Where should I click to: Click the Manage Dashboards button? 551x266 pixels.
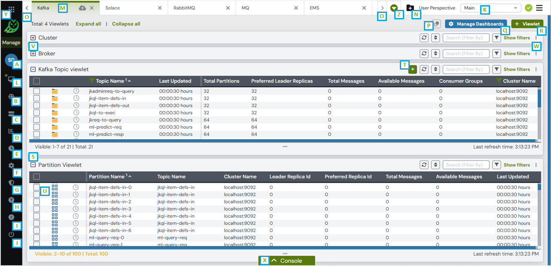point(476,24)
